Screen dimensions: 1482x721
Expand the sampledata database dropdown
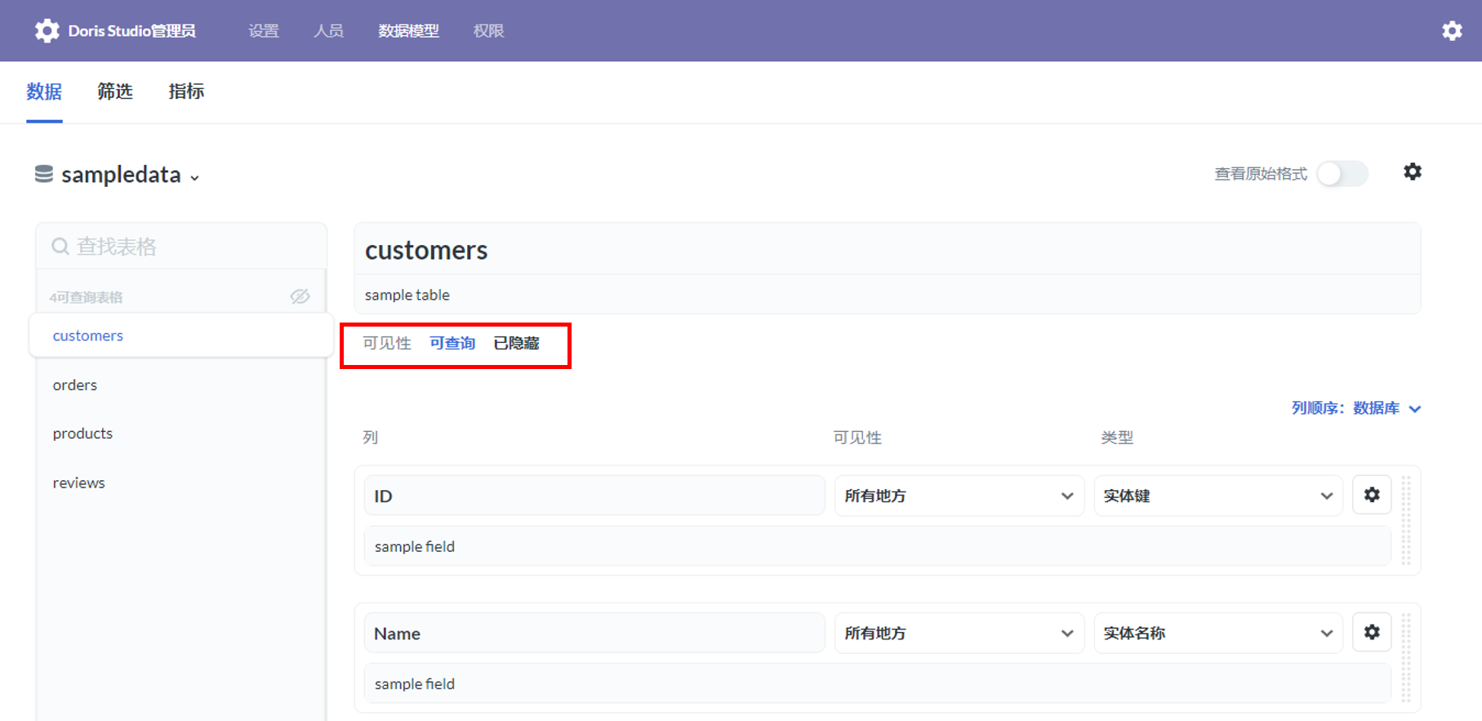(x=194, y=177)
